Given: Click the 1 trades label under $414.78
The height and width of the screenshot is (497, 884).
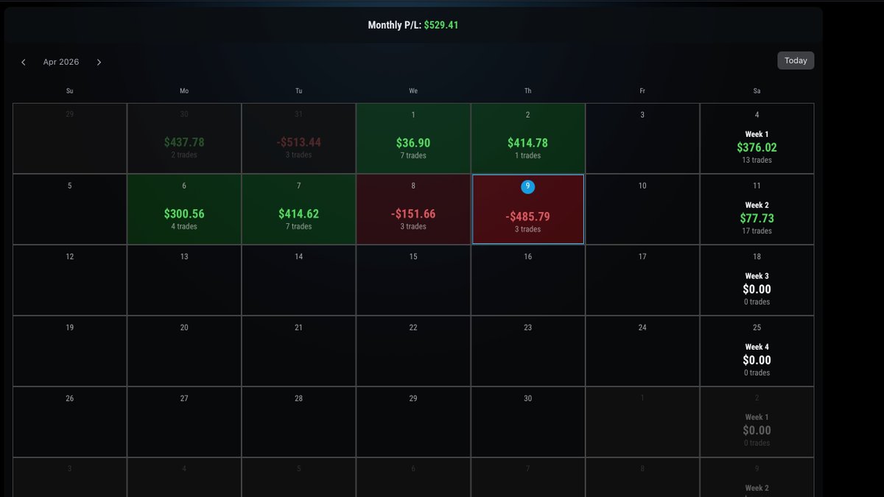Looking at the screenshot, I should pos(528,156).
